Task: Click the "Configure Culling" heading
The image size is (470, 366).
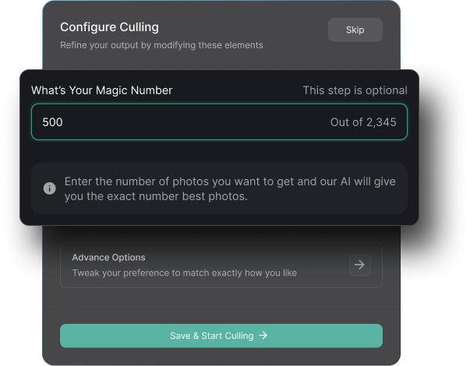Action: pyautogui.click(x=109, y=27)
